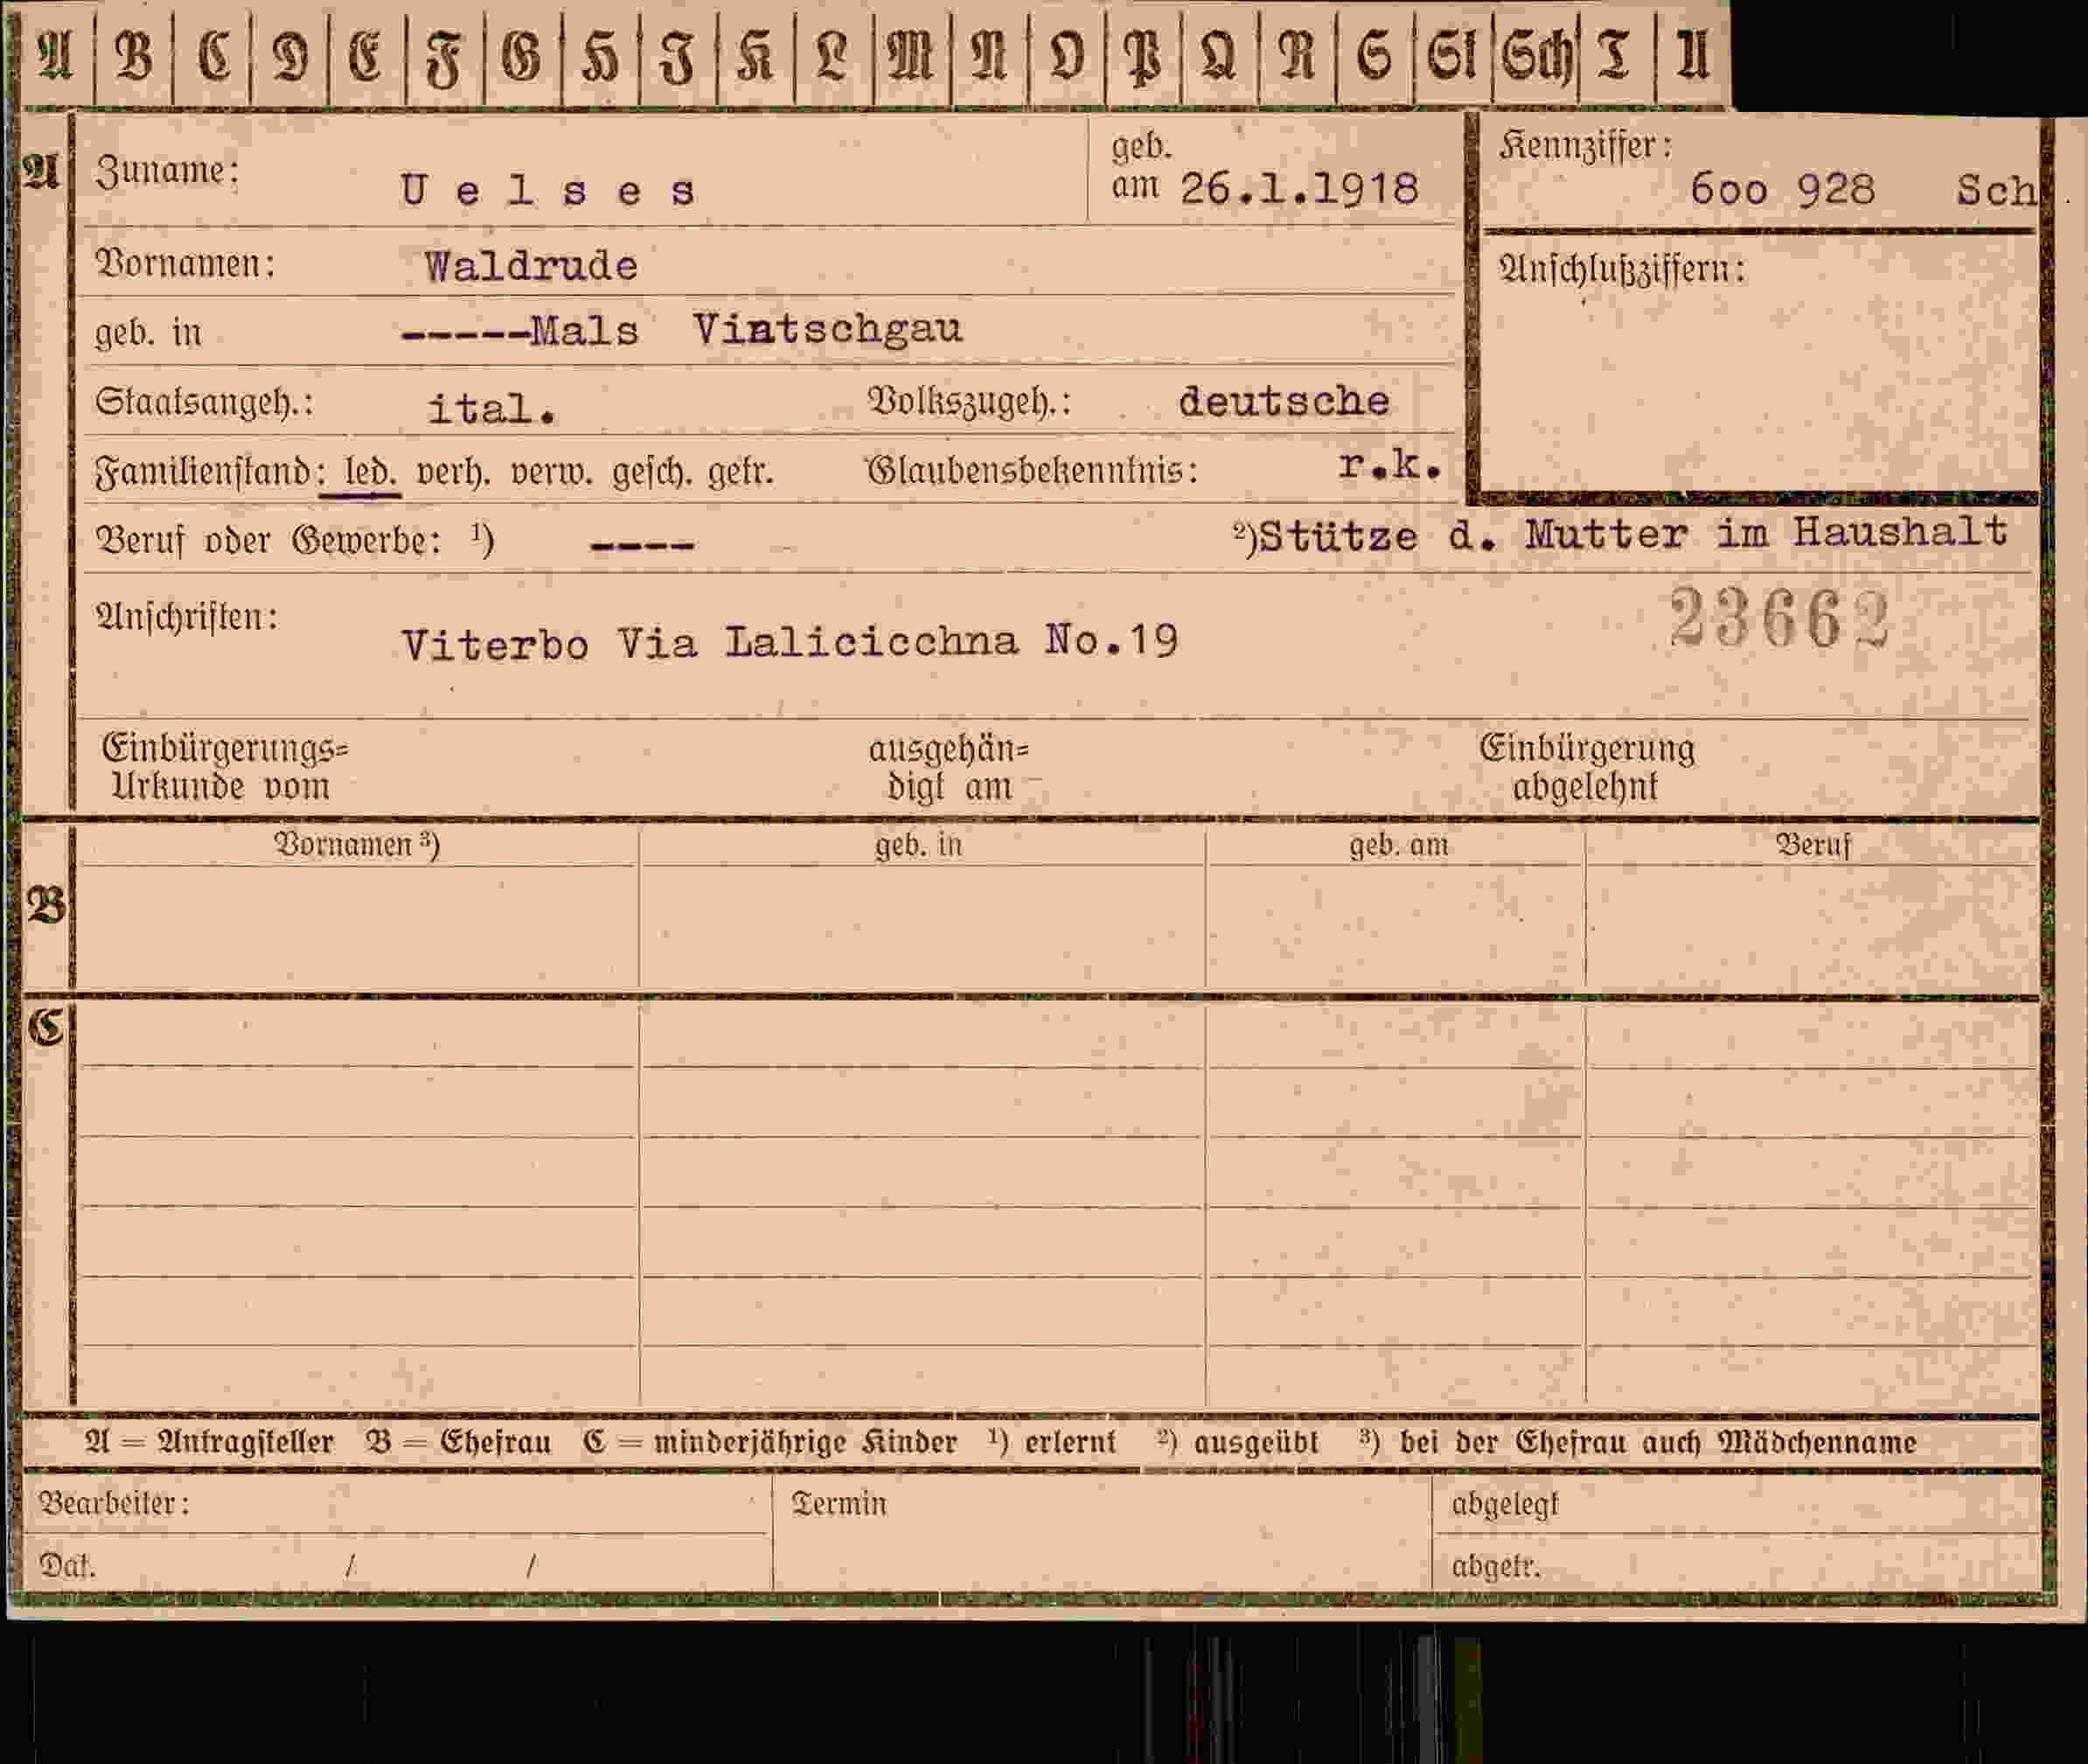Click the typed surname 'Uelses'
Viewport: 2088px width, 1764px height.
[x=547, y=190]
